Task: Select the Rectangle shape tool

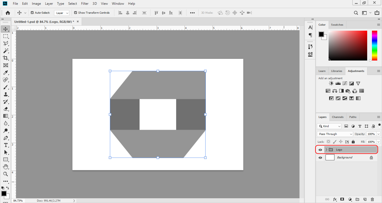Action: pos(6,159)
